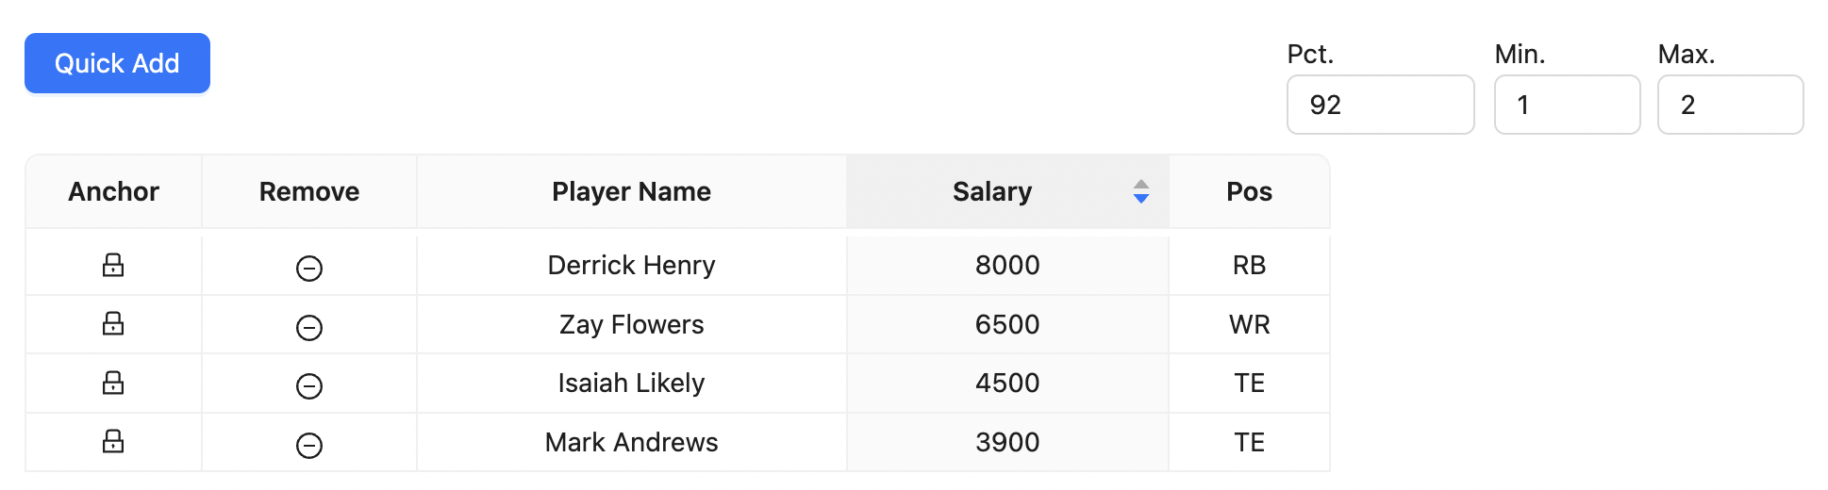Screen dimensions: 1828x490
Task: Select the 3900 salary cell
Action: point(1007,442)
